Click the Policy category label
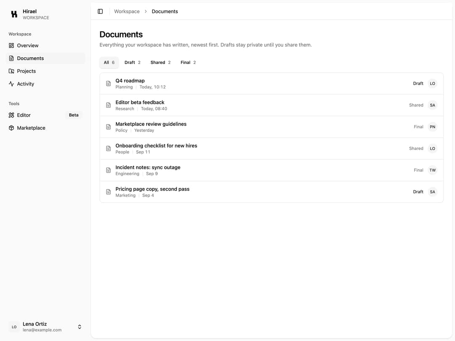The height and width of the screenshot is (341, 455). pyautogui.click(x=121, y=131)
